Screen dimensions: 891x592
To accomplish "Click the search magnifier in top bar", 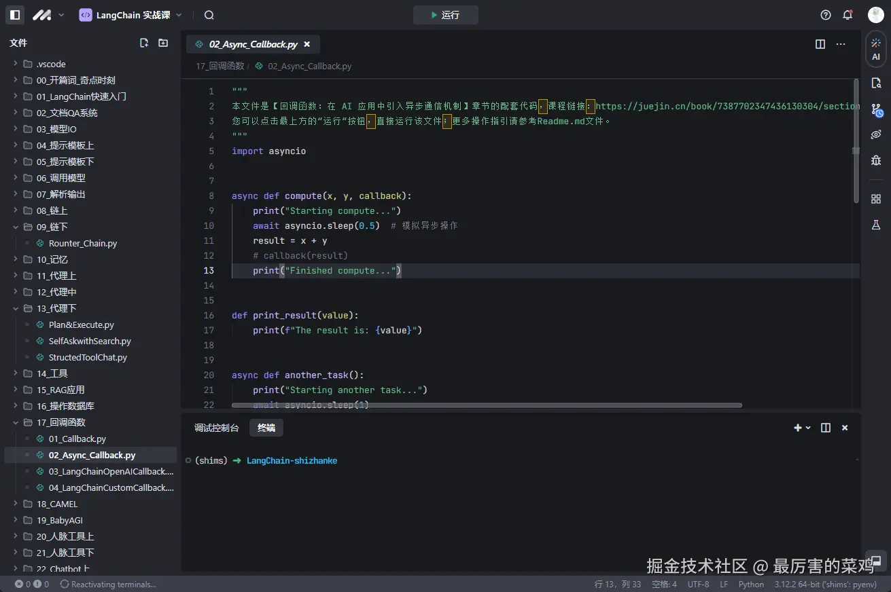I will coord(209,15).
